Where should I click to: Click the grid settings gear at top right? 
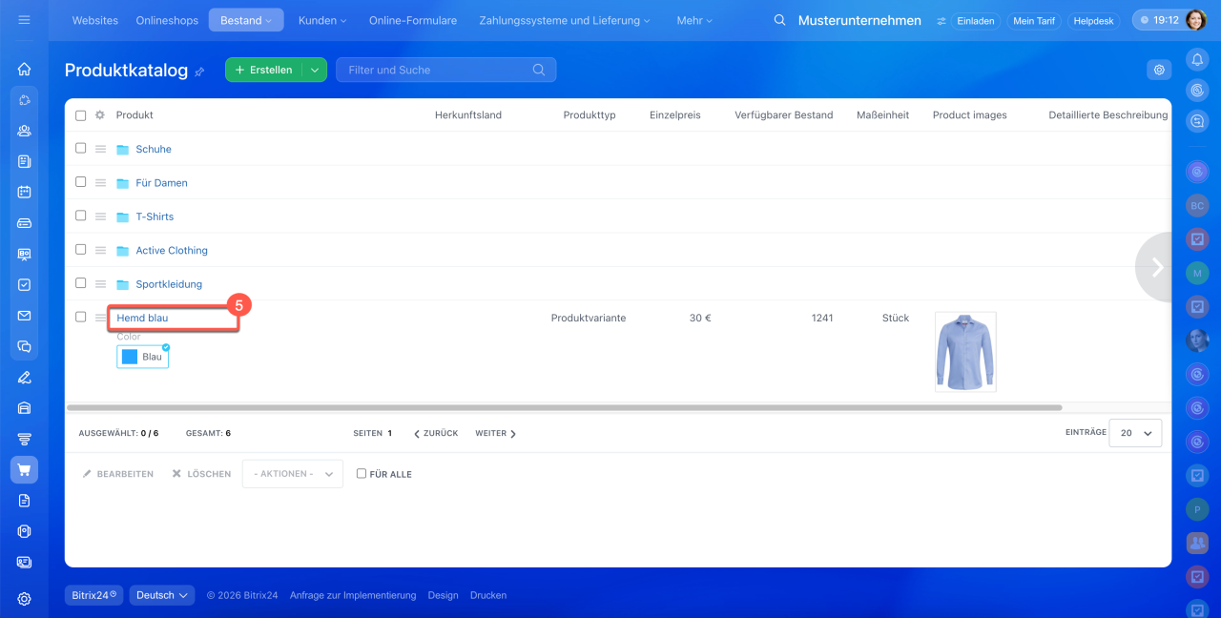(x=1159, y=70)
